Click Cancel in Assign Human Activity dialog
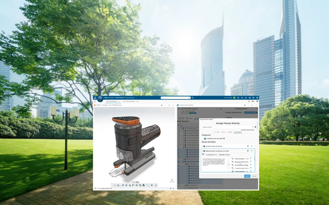Viewport: 329px width, 205px height. click(x=254, y=176)
